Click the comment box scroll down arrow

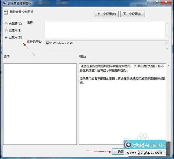pos(167,36)
